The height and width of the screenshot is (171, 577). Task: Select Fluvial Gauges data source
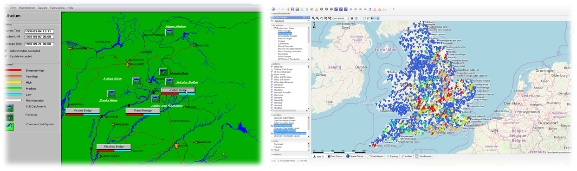(285, 33)
